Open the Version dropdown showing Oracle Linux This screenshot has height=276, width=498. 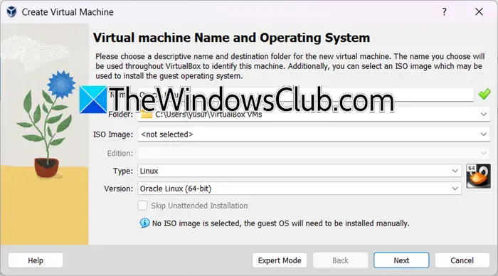pyautogui.click(x=300, y=189)
